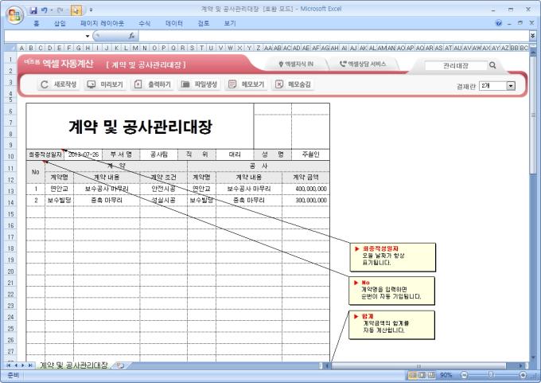
Task: Undo the last action
Action: (x=45, y=10)
